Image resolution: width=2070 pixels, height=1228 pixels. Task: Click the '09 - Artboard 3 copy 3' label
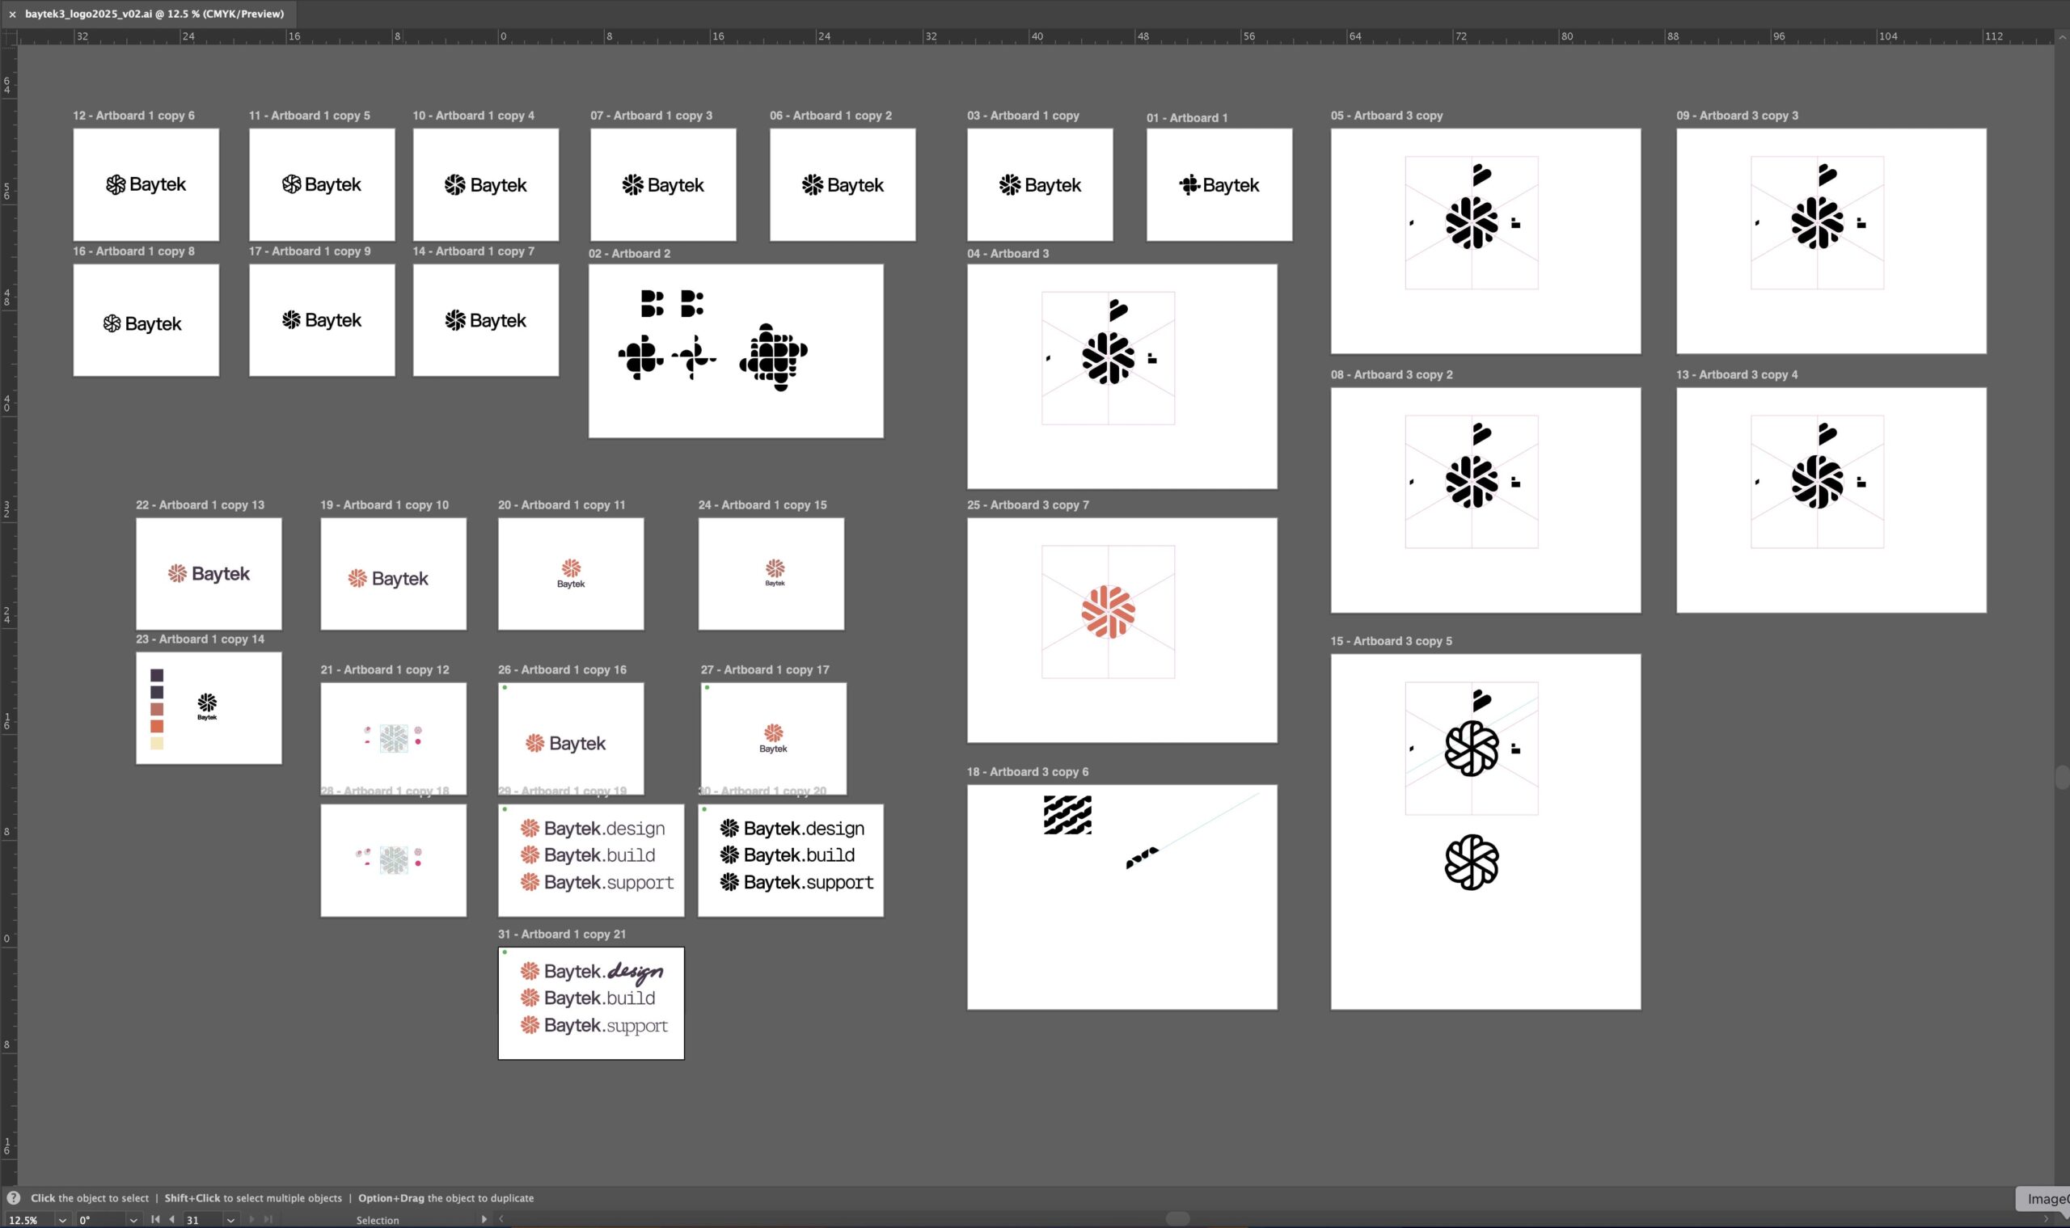(1738, 115)
